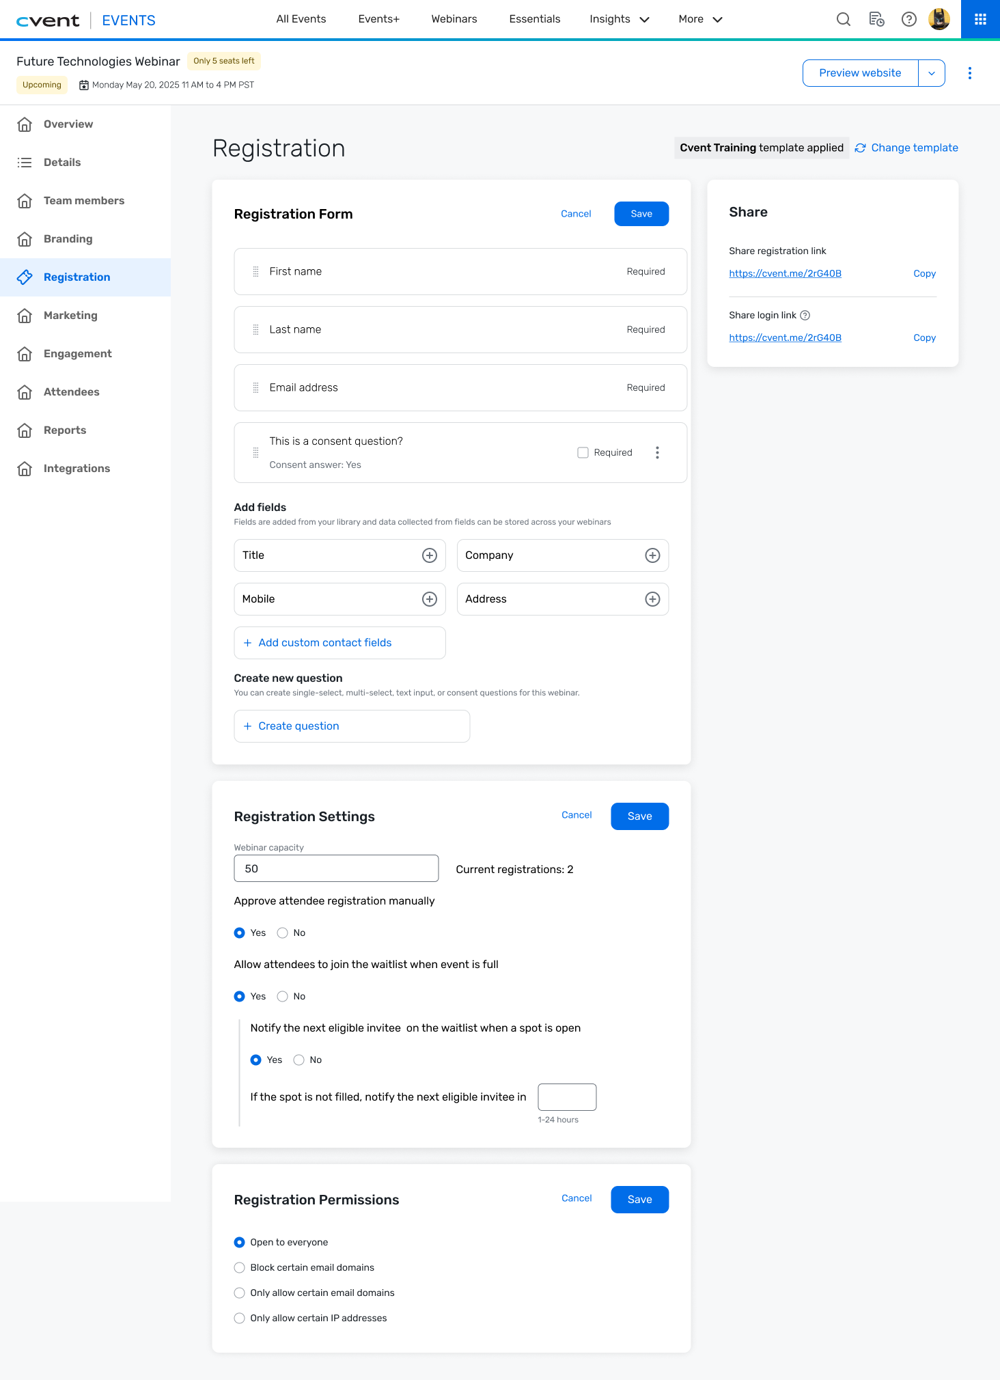
Task: Go to Webinars in top navigation
Action: click(x=454, y=19)
